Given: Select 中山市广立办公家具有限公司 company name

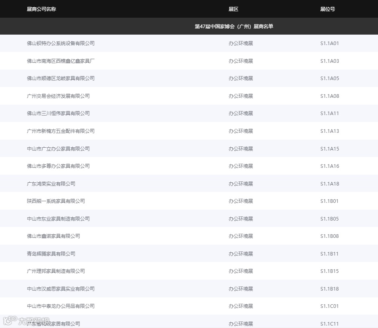Looking at the screenshot, I should click(x=58, y=149).
